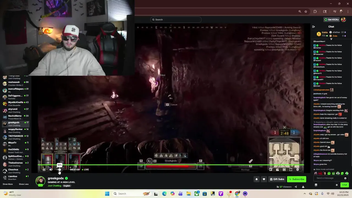Click the Just Chatting category link

point(54,186)
